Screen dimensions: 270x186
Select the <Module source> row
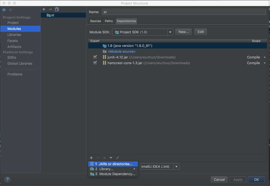point(177,51)
